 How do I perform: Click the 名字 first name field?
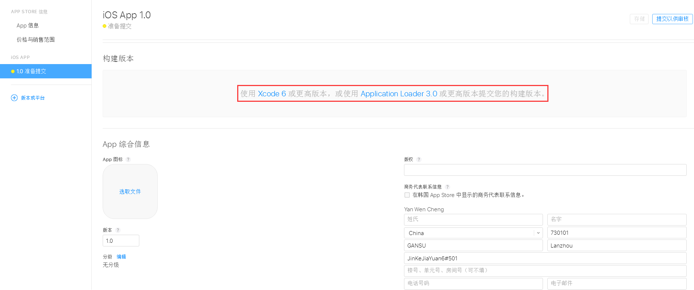click(617, 219)
